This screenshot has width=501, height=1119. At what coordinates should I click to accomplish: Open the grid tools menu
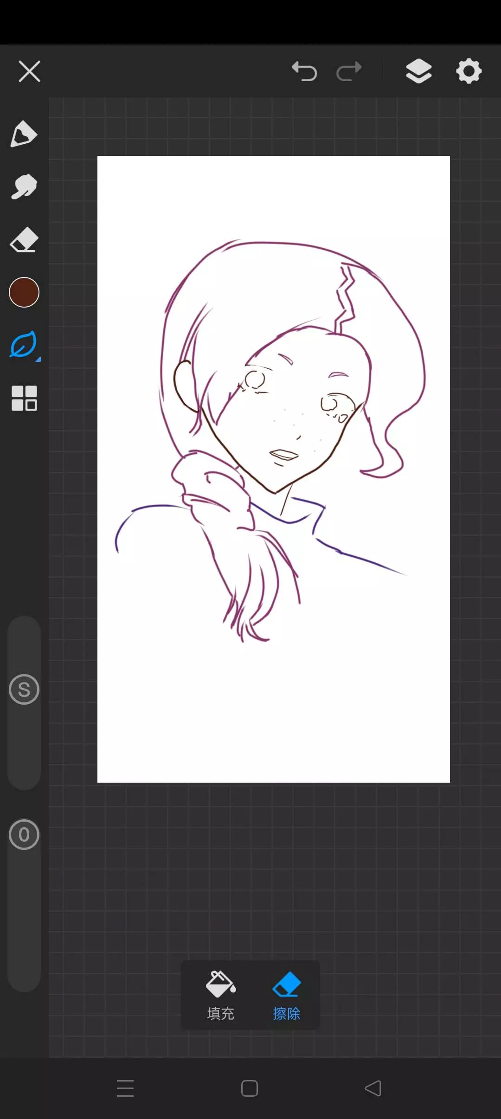(24, 398)
